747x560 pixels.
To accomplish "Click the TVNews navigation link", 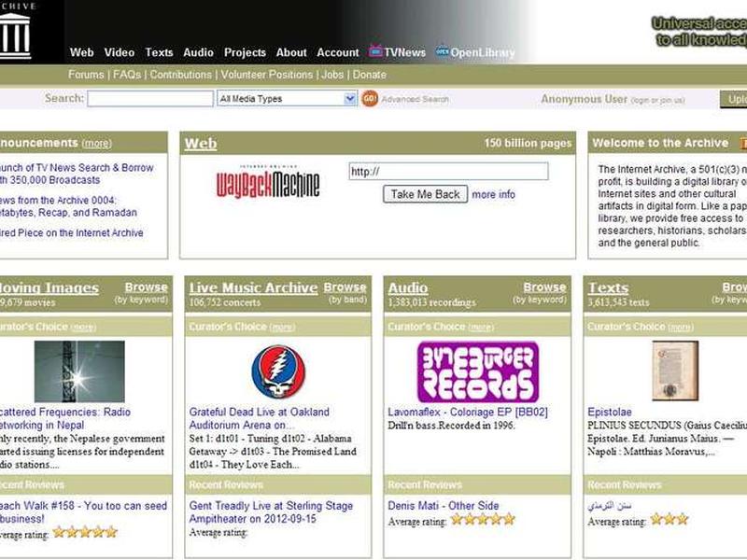I will pos(405,52).
